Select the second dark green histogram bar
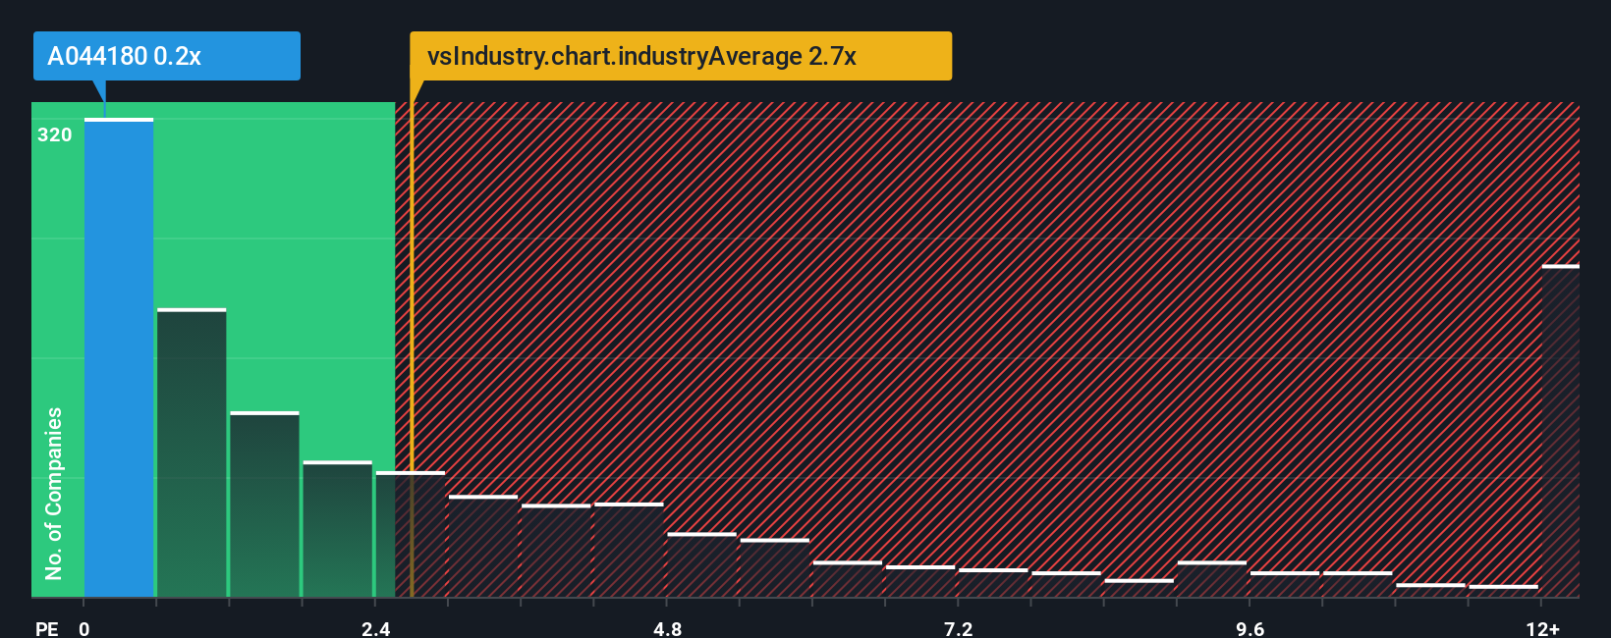Viewport: 1611px width, 638px height. (192, 452)
